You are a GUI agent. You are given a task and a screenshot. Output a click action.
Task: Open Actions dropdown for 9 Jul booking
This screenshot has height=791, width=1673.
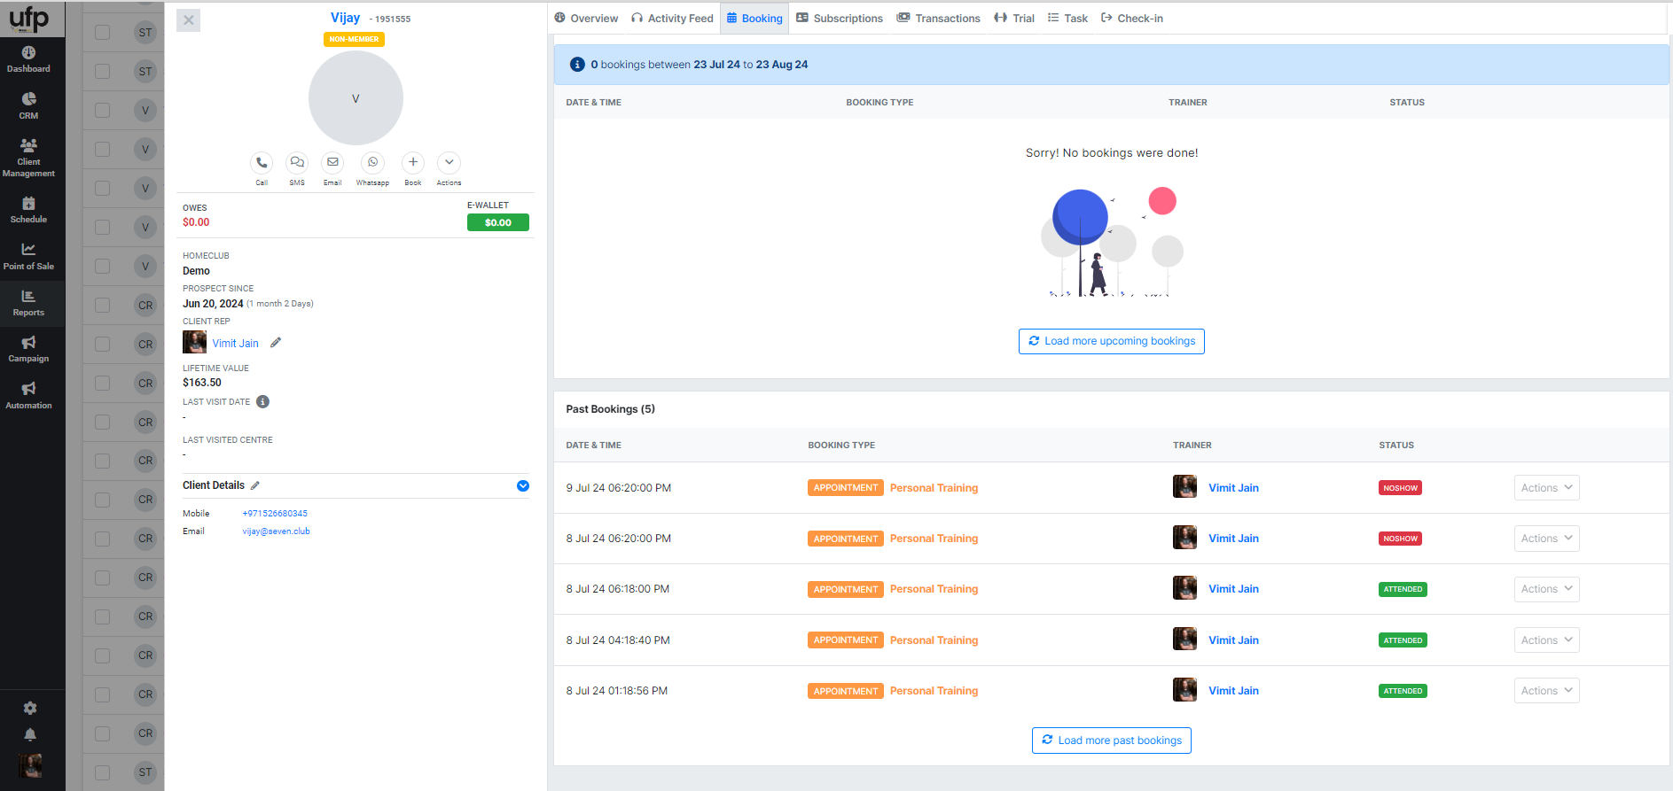[1546, 488]
